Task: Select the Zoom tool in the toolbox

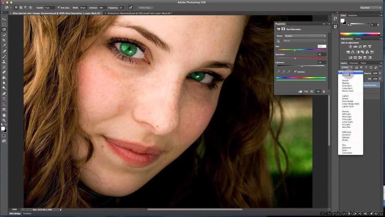Action: tap(4, 120)
